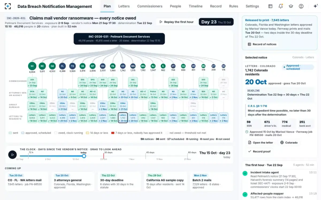Go to the Record tab
Image resolution: width=321 pixels, height=200 pixels.
(x=216, y=6)
